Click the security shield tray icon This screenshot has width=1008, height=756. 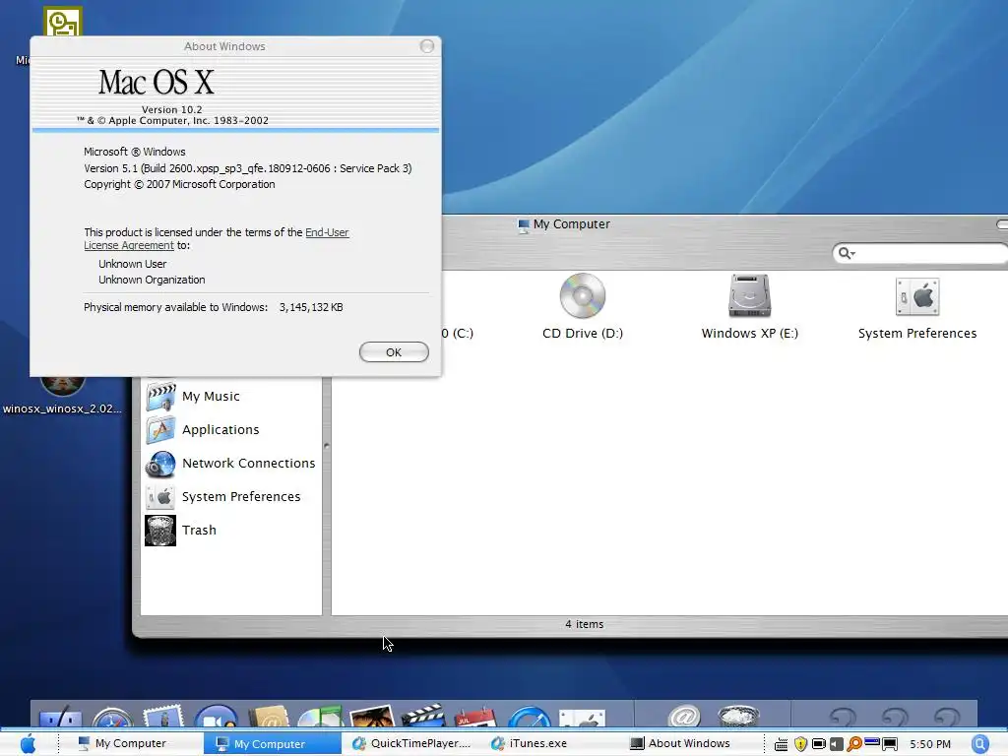point(800,744)
